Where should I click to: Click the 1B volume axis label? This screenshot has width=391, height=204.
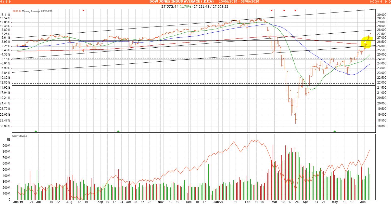pos(9,140)
